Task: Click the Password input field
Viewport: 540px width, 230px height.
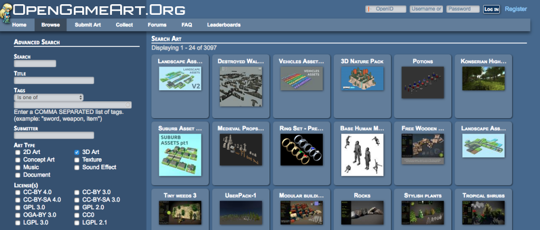Action: click(x=462, y=9)
